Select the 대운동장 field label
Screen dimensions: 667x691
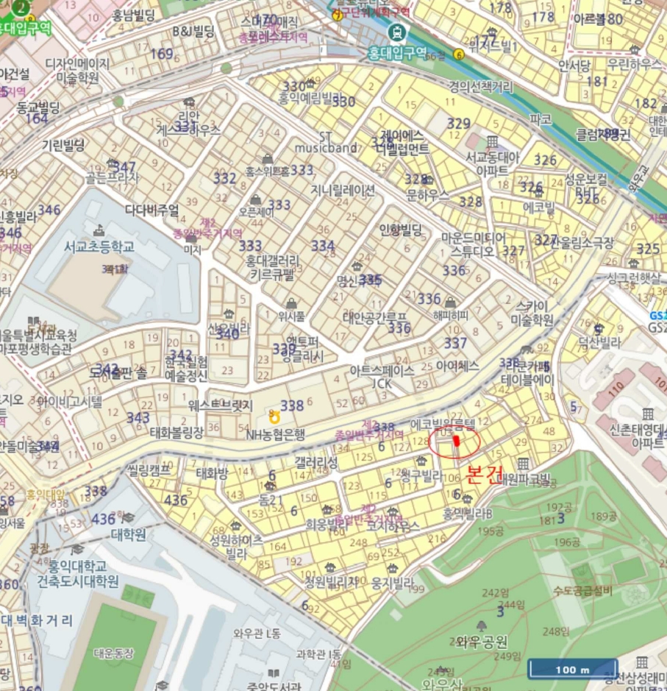point(113,653)
